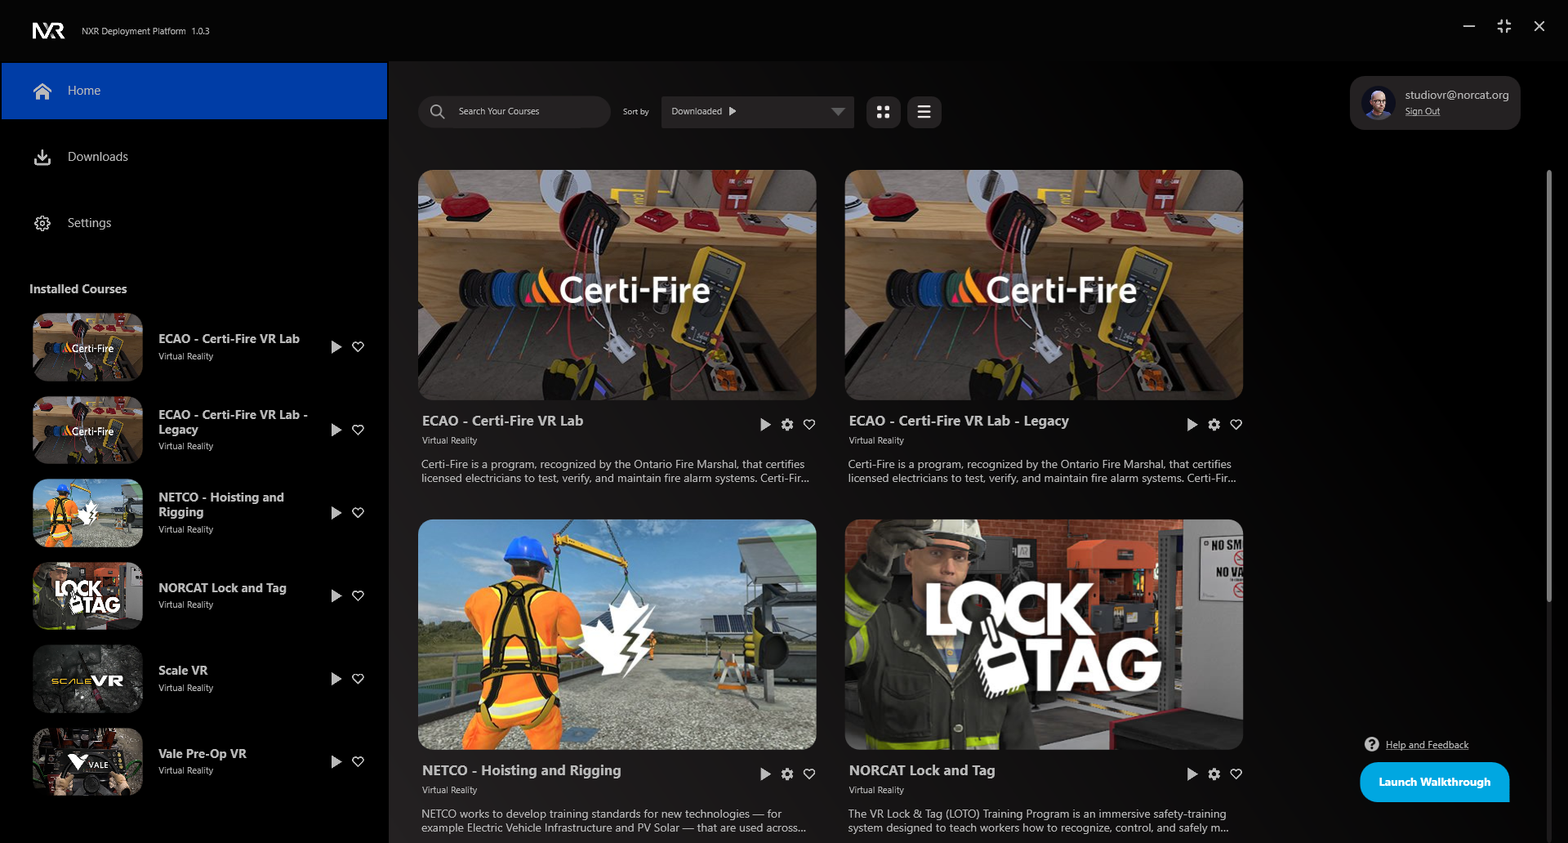Open settings gear for ECAO Certi-Fire VR Lab card

tap(787, 425)
